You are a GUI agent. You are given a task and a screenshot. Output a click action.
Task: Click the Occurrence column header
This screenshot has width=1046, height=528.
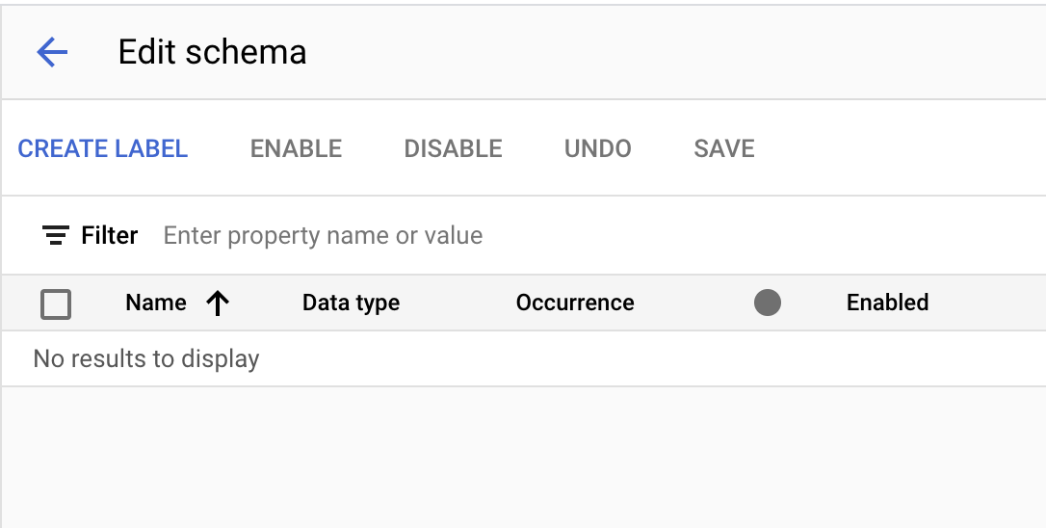coord(575,303)
